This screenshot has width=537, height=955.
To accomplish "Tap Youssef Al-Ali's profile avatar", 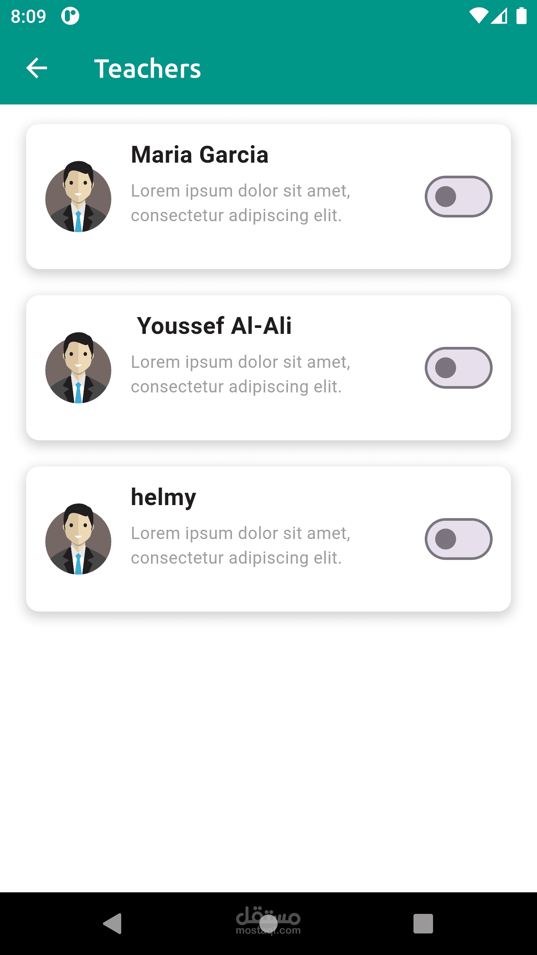I will point(78,368).
